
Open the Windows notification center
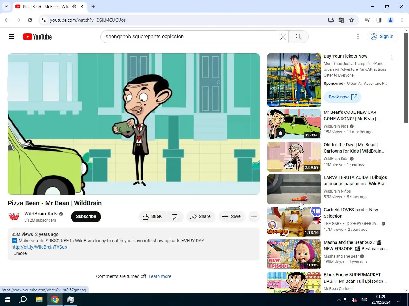tap(398, 300)
